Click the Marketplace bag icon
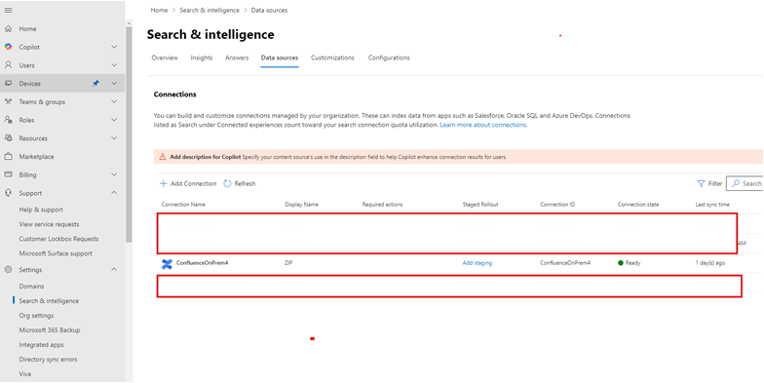 click(8, 156)
